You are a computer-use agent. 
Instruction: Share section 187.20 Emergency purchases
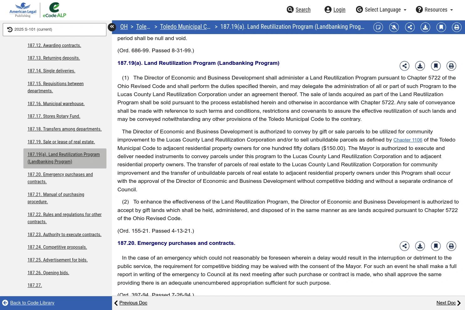click(405, 246)
